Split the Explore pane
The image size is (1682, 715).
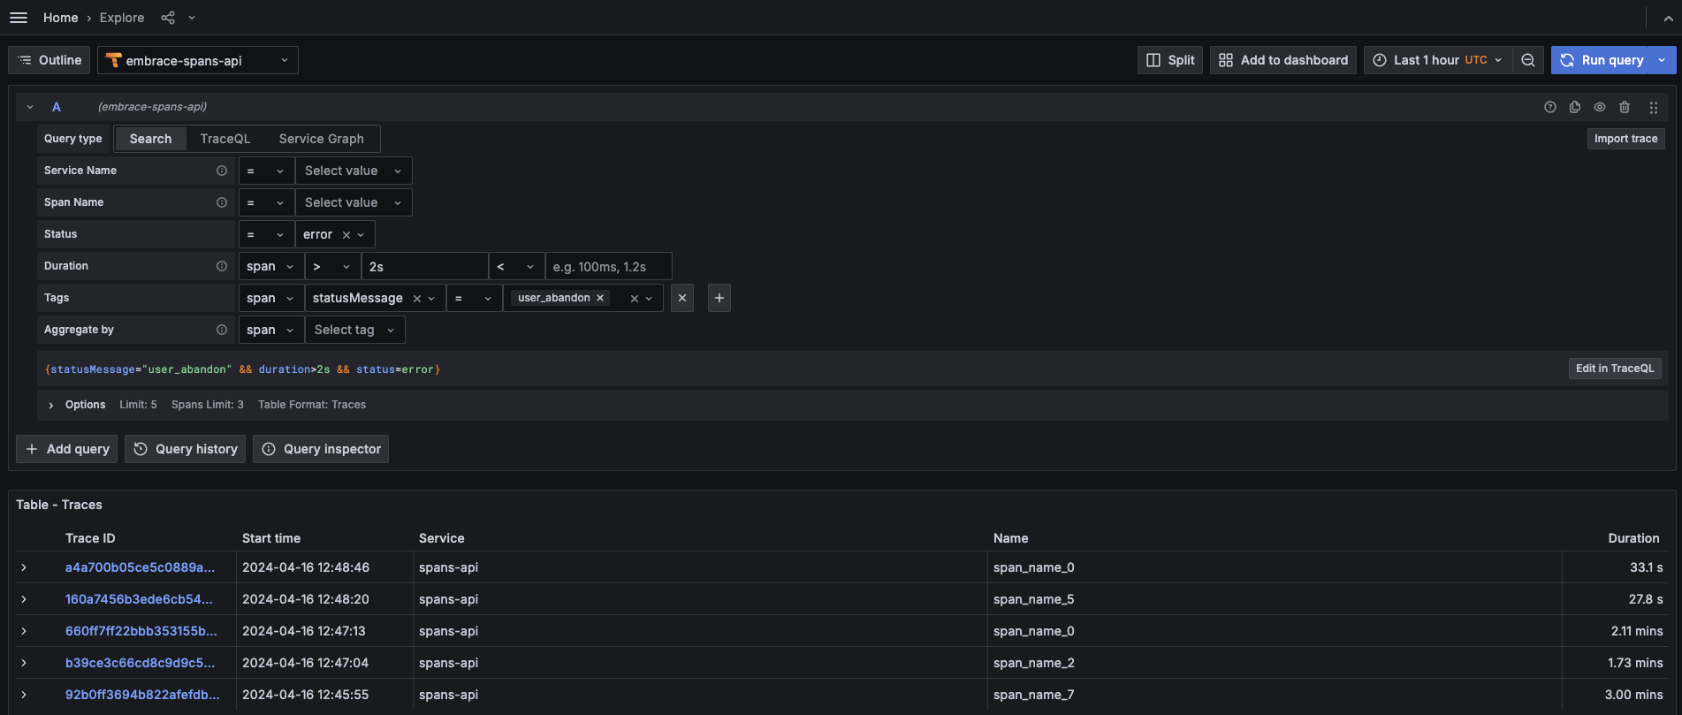pyautogui.click(x=1170, y=60)
